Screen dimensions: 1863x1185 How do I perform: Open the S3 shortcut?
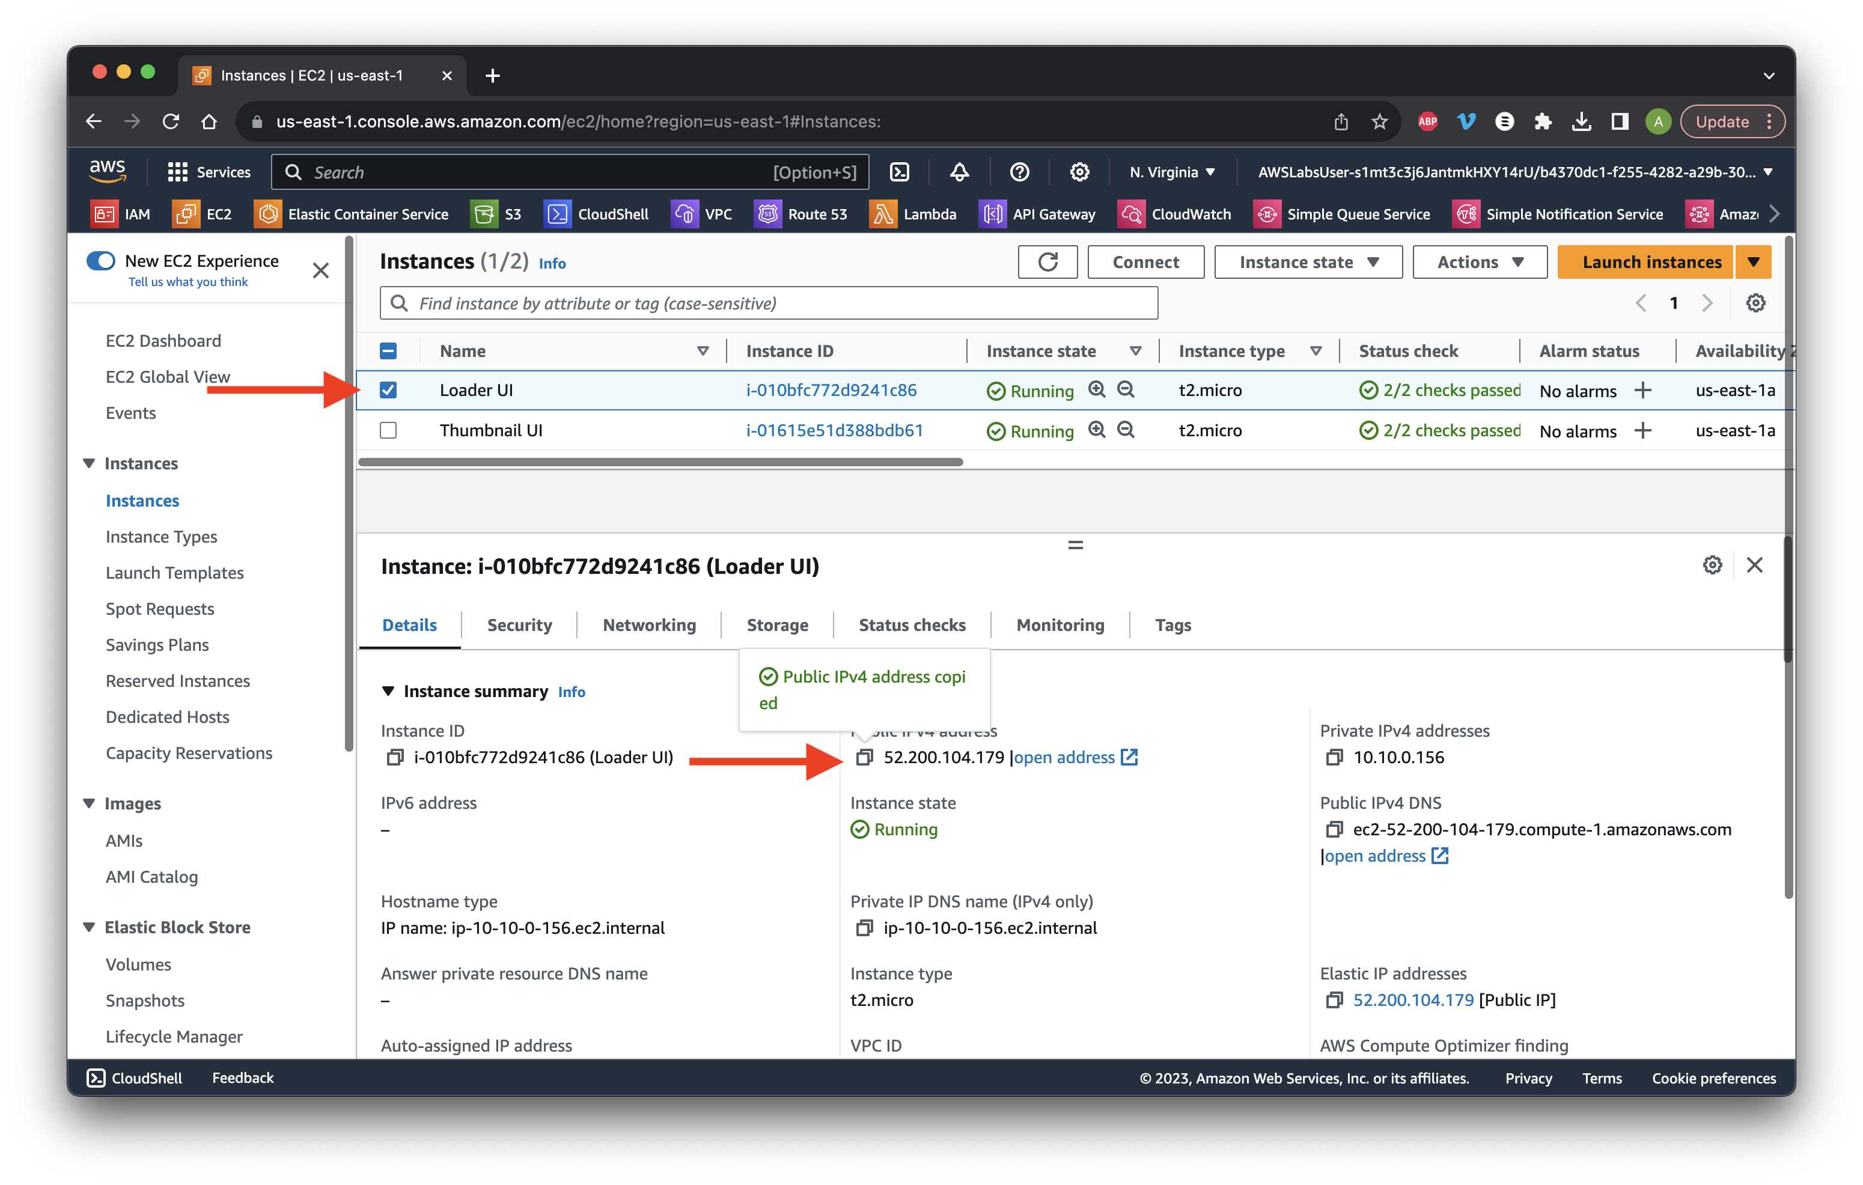496,215
